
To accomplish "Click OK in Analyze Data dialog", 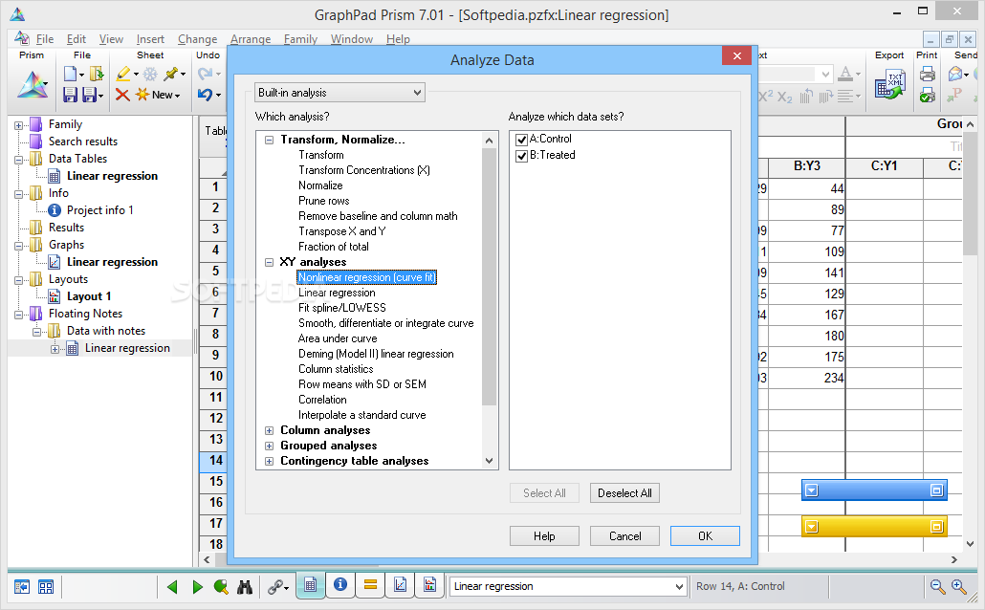I will click(705, 535).
